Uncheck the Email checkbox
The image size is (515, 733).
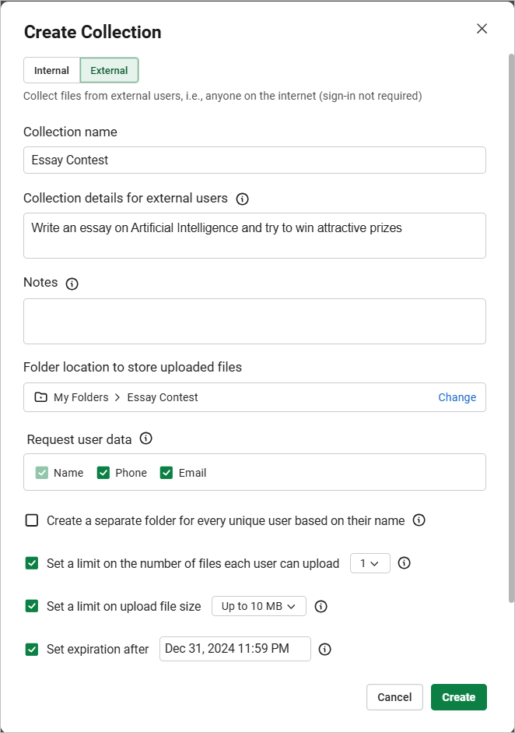[166, 473]
